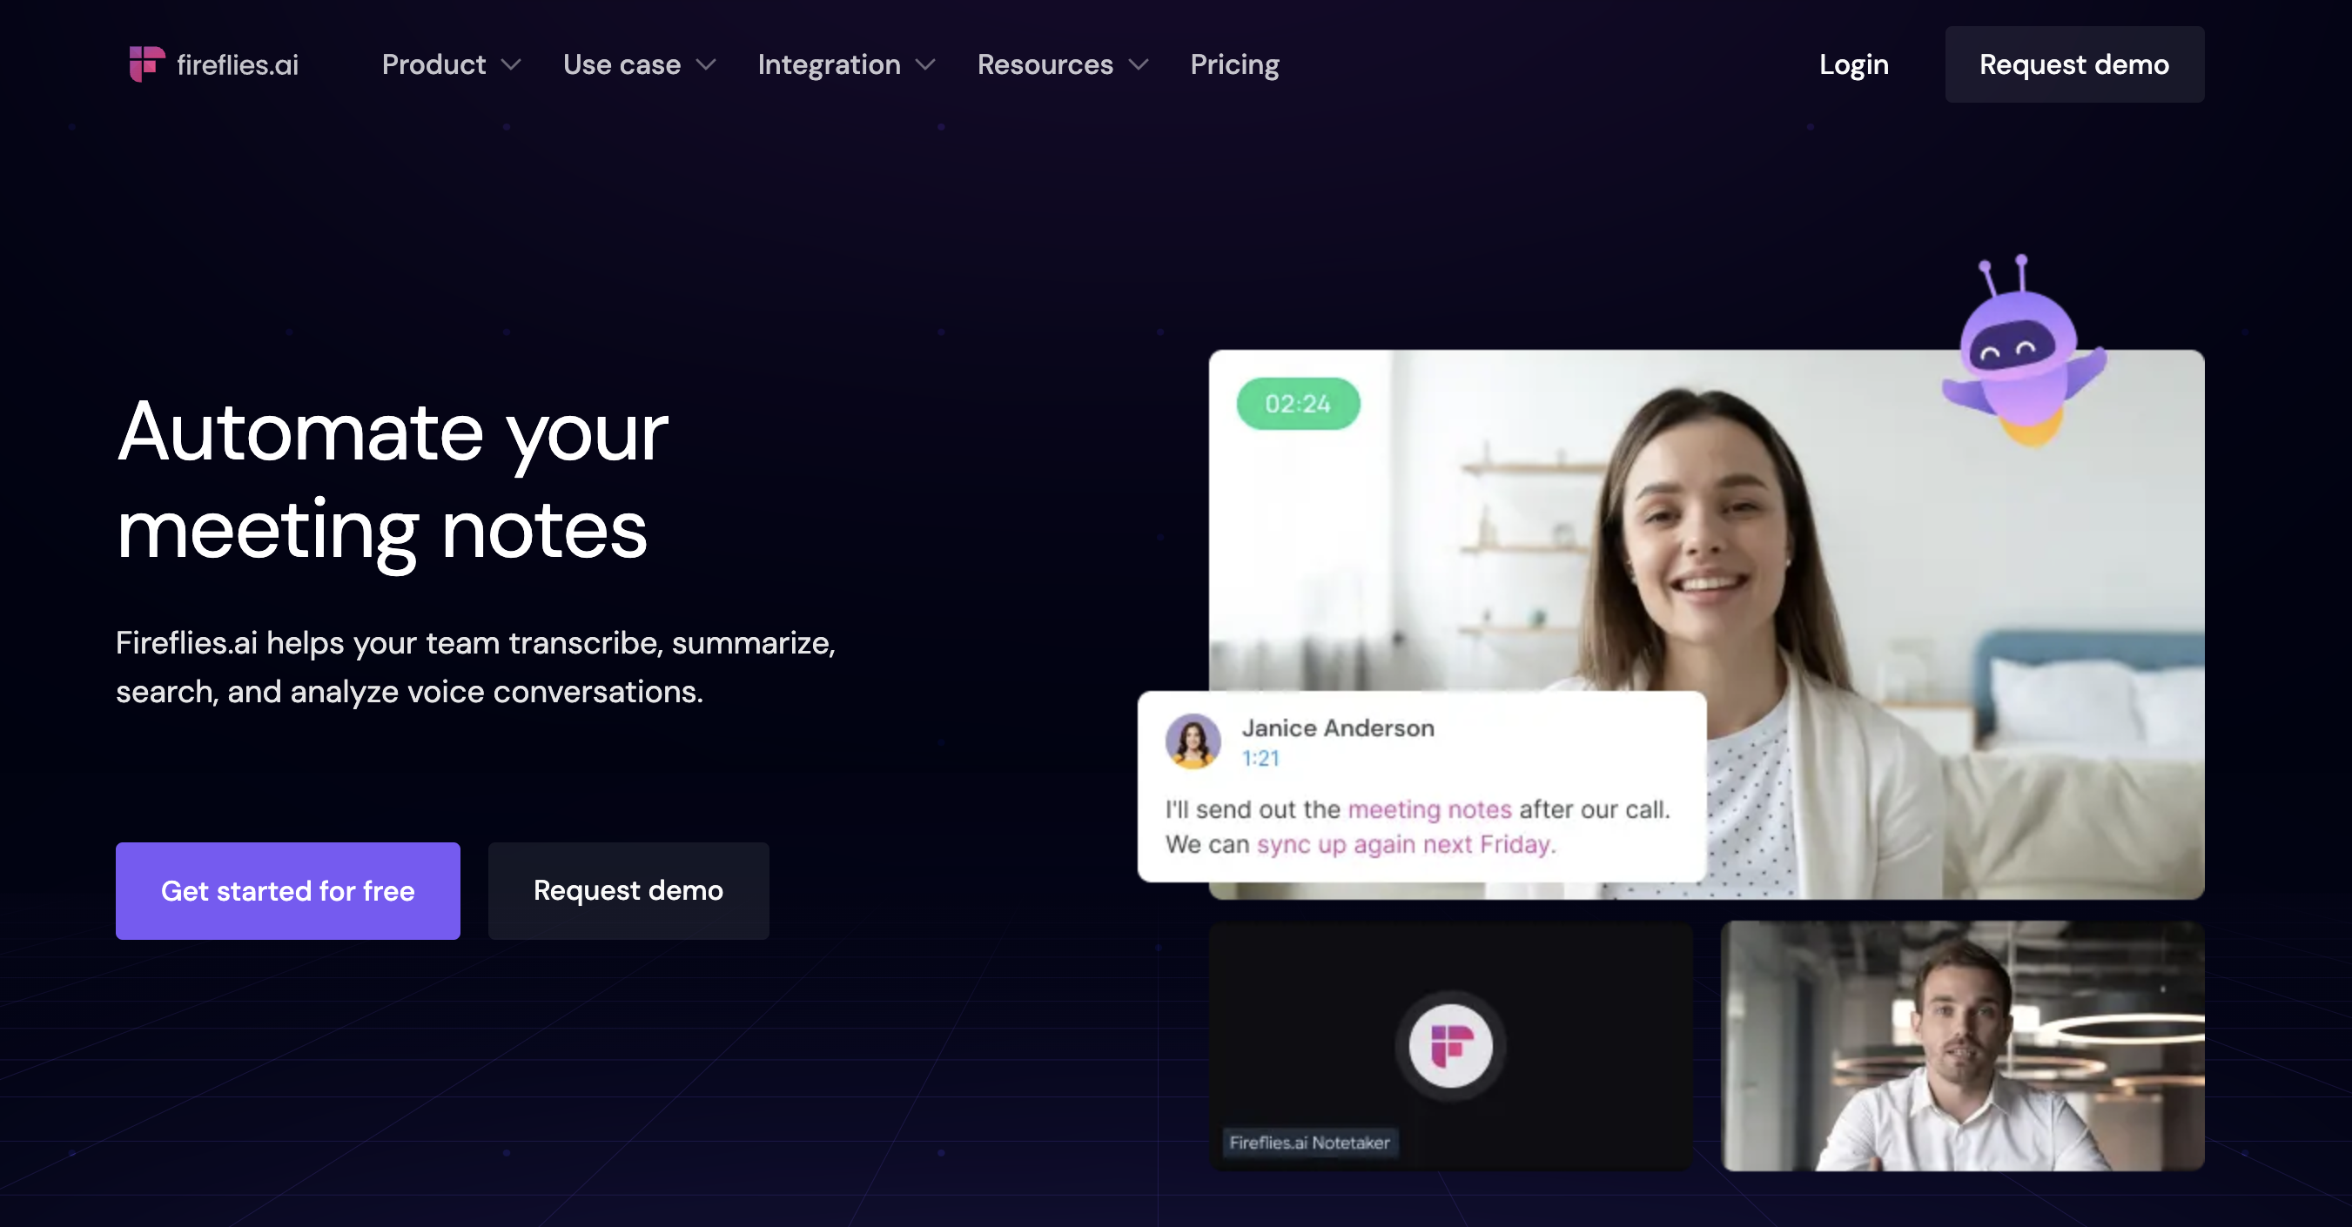The height and width of the screenshot is (1227, 2352).
Task: Click Request demo in the header
Action: coord(2073,64)
